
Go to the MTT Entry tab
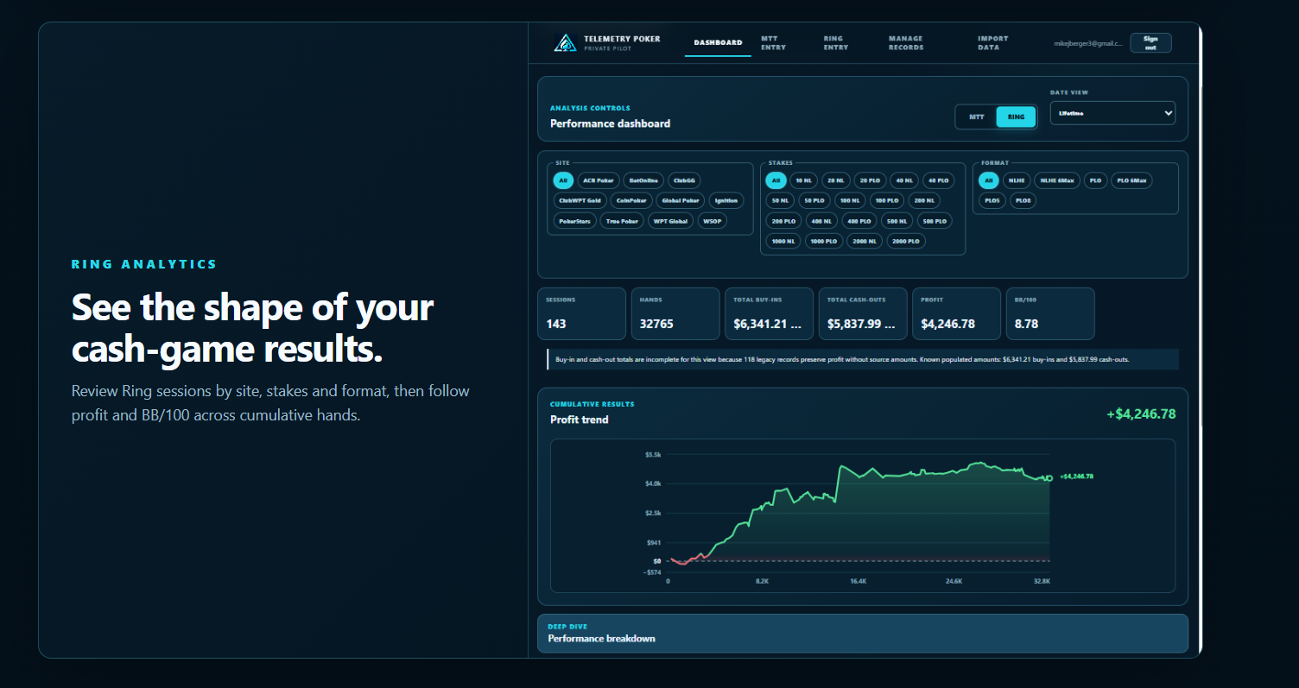[x=773, y=42]
